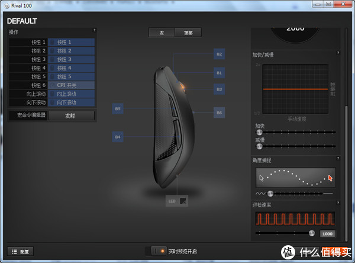Select the 按钮 2 action field
Viewport: 355px width, 263px height.
pyautogui.click(x=71, y=51)
